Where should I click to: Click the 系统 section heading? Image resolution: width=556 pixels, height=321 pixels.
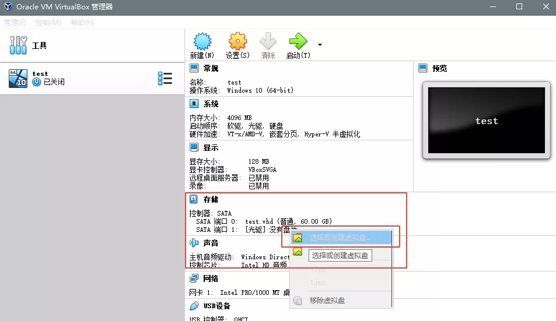pos(211,104)
